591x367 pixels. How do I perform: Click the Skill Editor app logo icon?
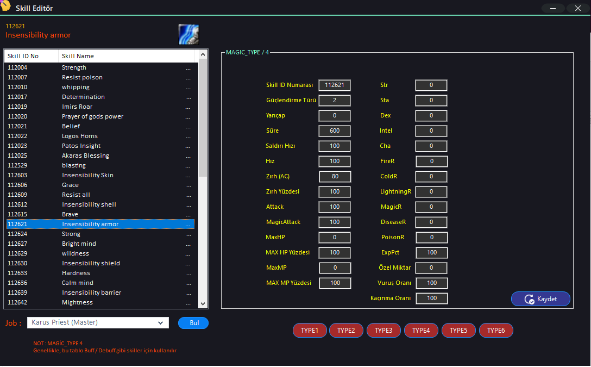(6, 7)
